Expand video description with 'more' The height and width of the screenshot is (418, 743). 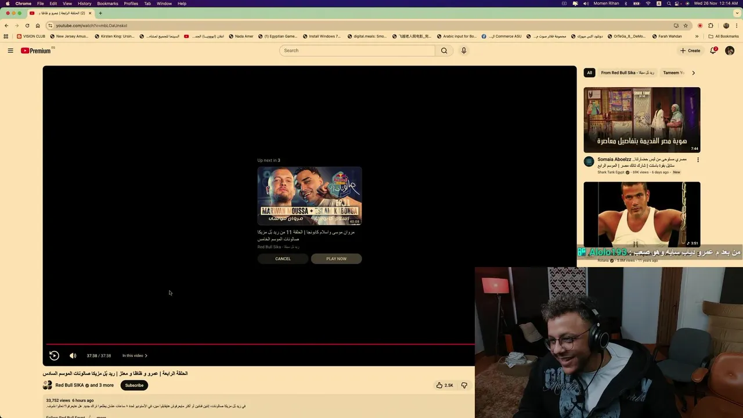click(101, 417)
